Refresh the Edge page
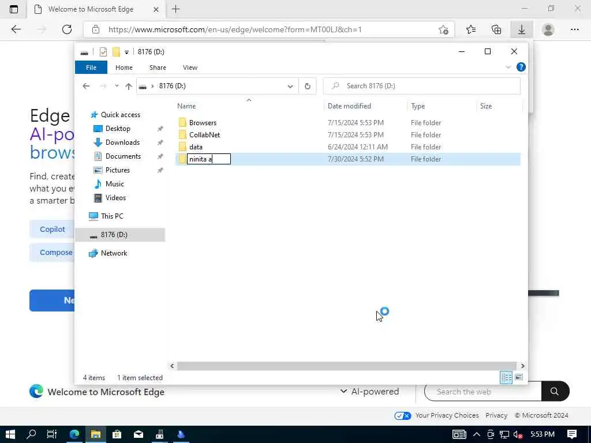 [67, 29]
